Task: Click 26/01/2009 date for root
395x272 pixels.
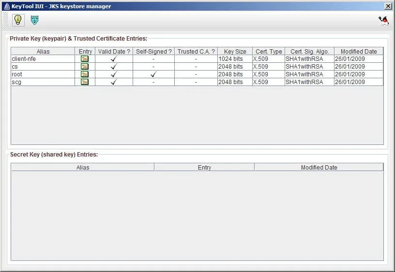Action: click(359, 74)
